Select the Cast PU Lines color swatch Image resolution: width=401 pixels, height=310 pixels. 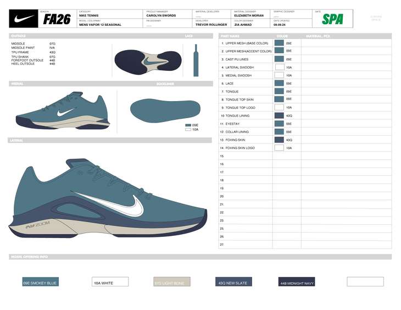pos(279,59)
